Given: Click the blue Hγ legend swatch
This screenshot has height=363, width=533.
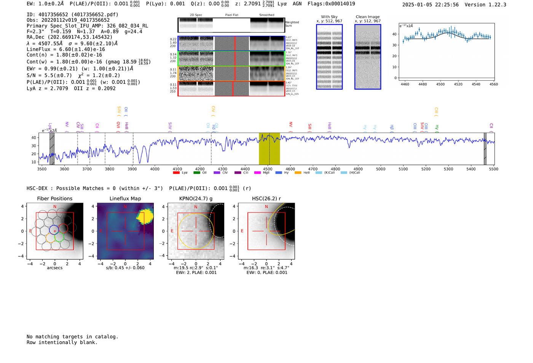Looking at the screenshot, I should pyautogui.click(x=279, y=173).
